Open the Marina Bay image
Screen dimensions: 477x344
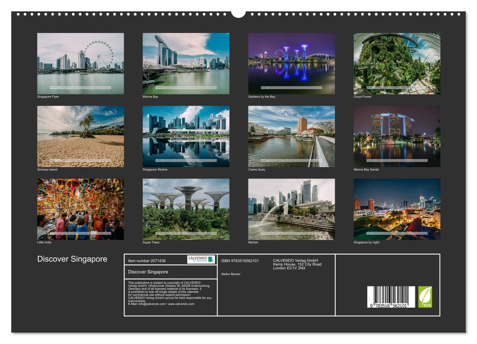[186, 62]
